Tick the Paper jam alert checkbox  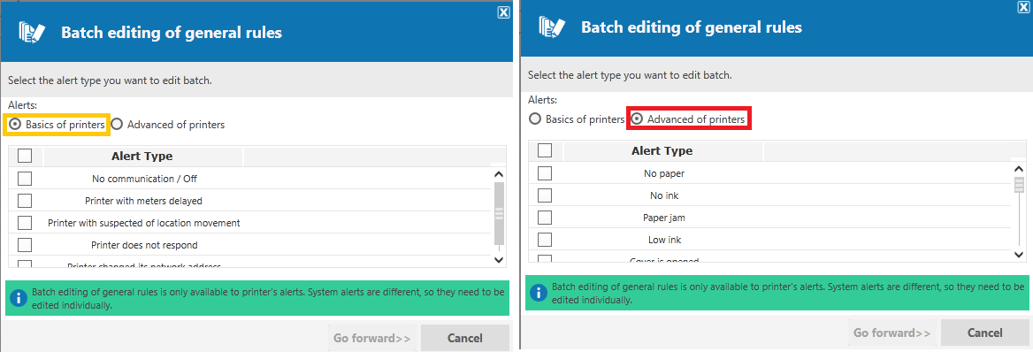pos(545,218)
